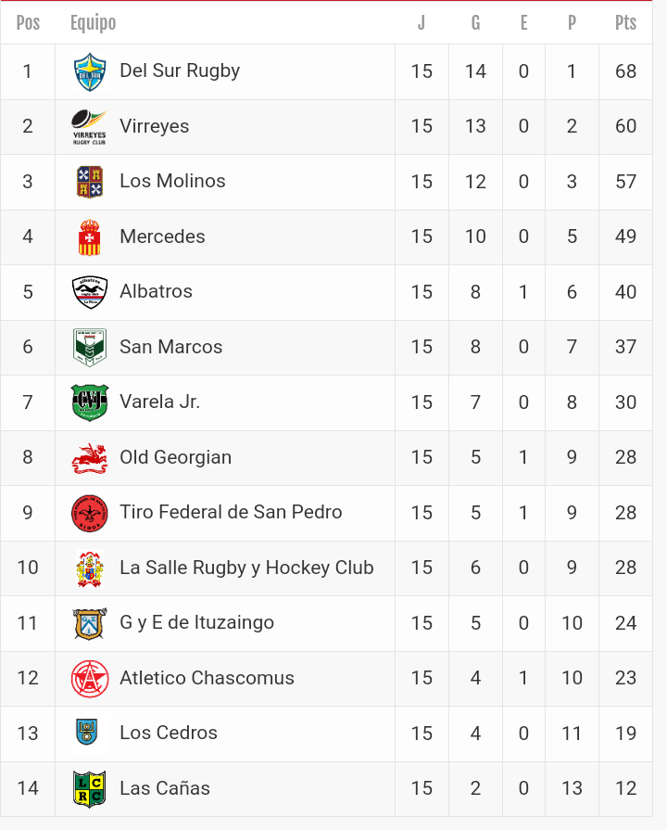This screenshot has height=830, width=667.
Task: Click the La Salle club crest
Action: tap(90, 568)
